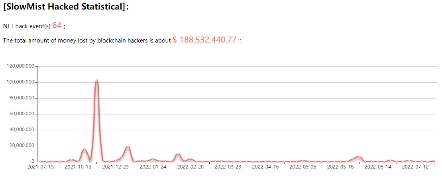The width and height of the screenshot is (442, 184).
Task: Select the 2021-10-13 x-axis date label
Action: pyautogui.click(x=78, y=167)
